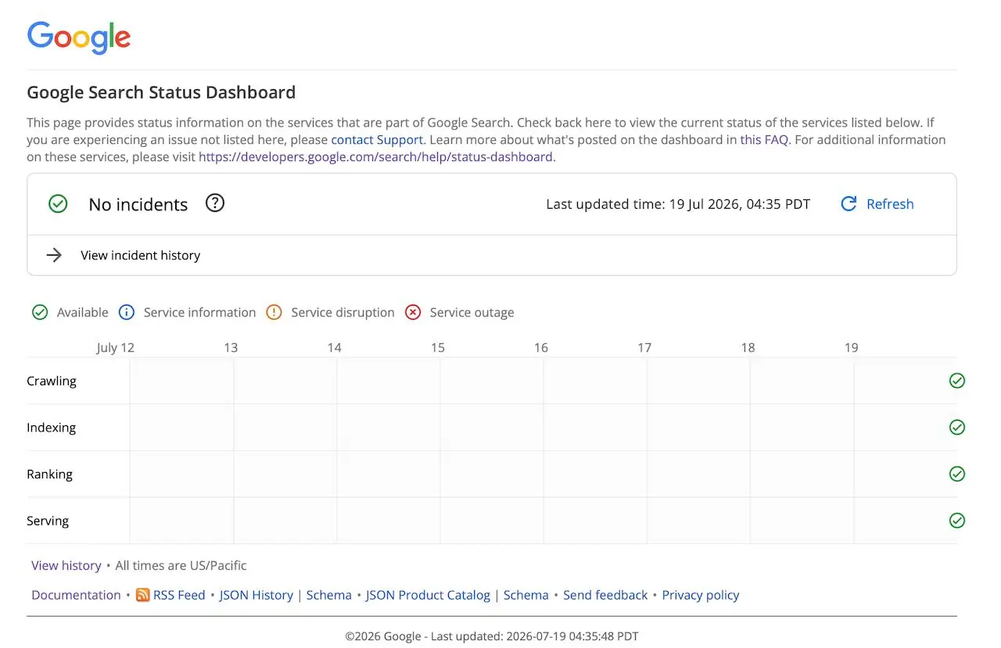Click the No incidents status text
This screenshot has width=1001, height=648.
coord(138,205)
